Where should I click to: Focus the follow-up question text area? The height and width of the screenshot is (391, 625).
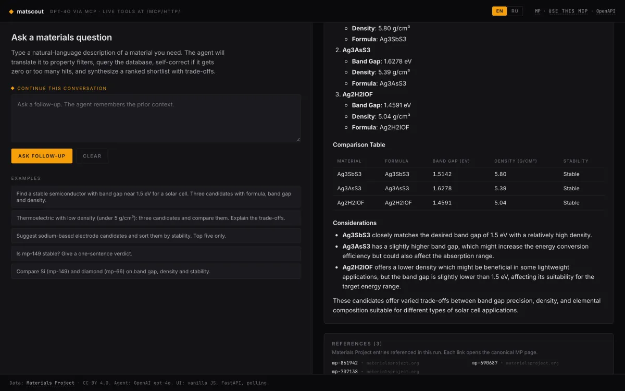[156, 118]
